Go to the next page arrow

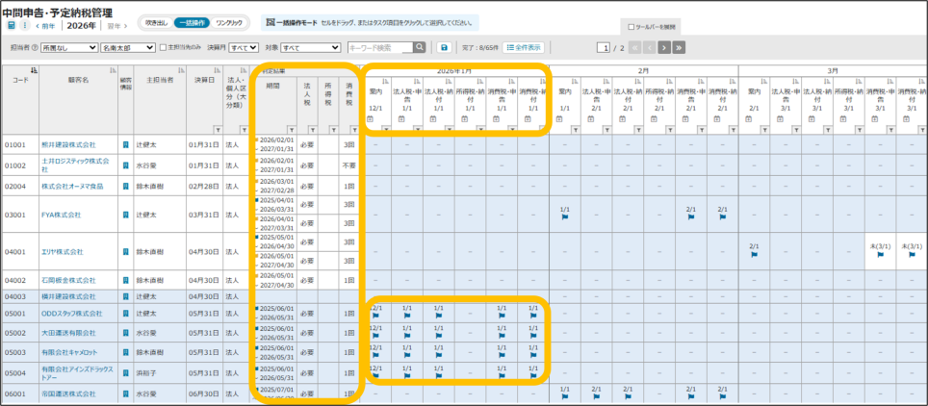[x=662, y=47]
